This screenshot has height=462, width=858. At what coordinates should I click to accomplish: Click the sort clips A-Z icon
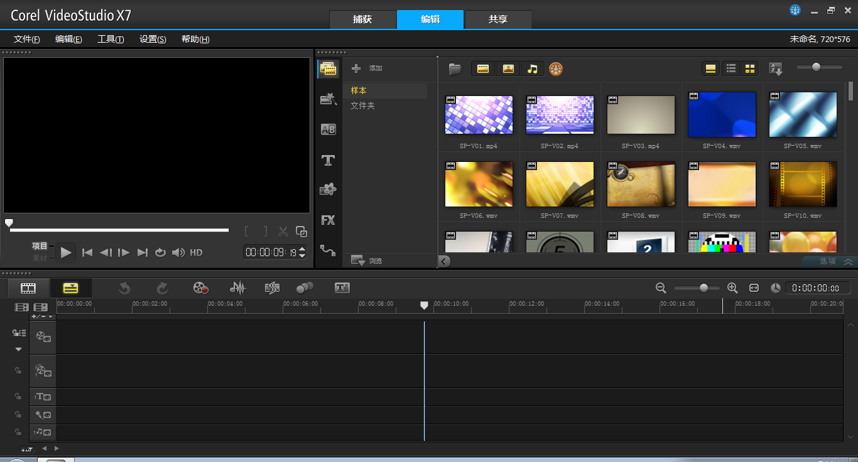(x=776, y=69)
